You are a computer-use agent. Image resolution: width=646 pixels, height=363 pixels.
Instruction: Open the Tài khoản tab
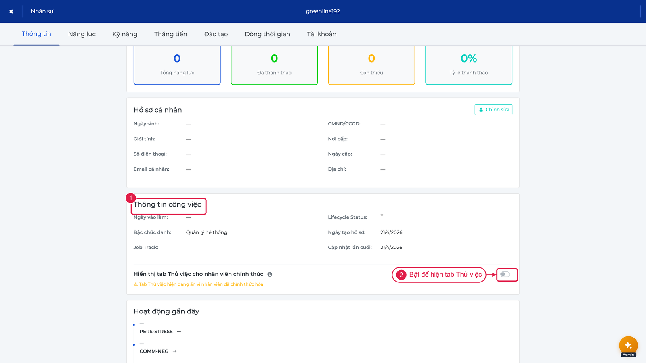click(x=322, y=34)
